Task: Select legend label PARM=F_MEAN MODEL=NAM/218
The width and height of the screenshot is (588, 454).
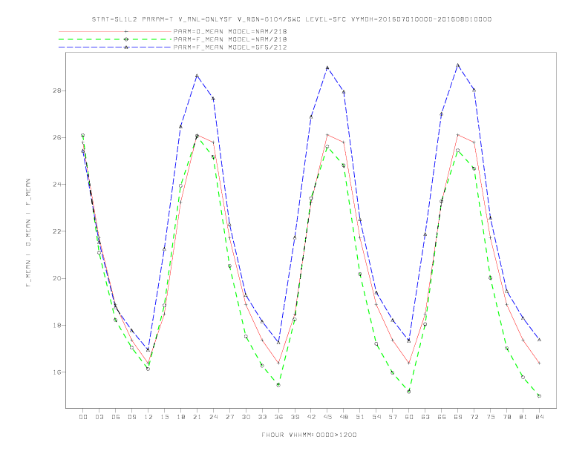Action: (230, 39)
